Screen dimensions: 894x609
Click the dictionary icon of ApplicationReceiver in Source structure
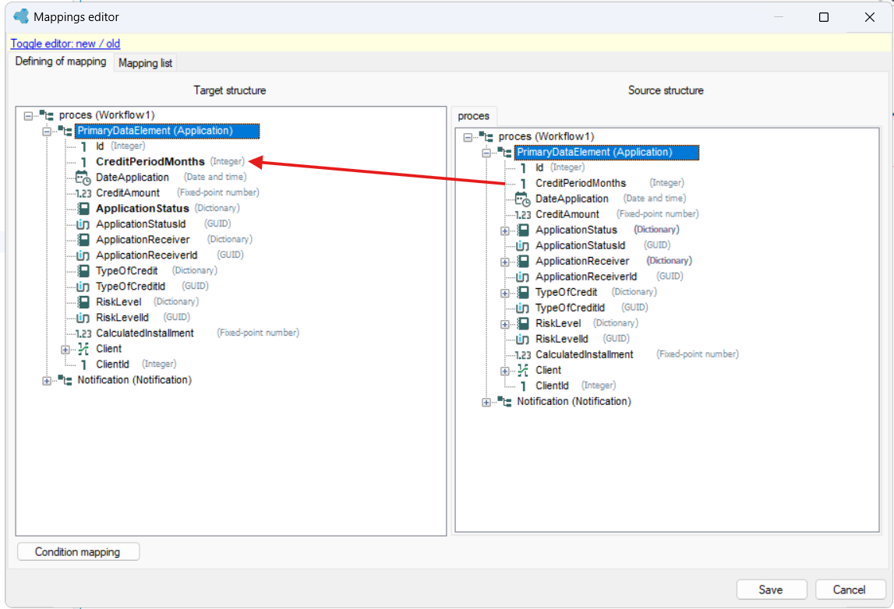click(x=523, y=262)
